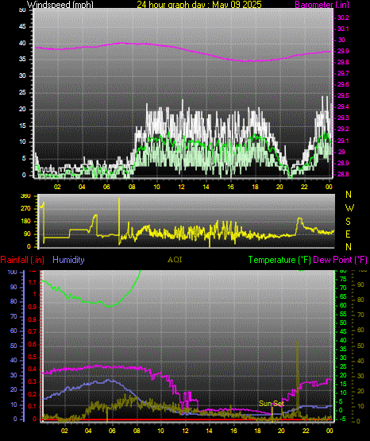
Task: Click the Humidity legend label
Action: coord(68,260)
